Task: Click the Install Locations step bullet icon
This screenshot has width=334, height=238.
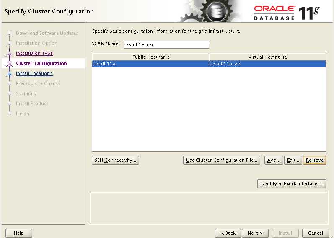Action: pyautogui.click(x=9, y=73)
